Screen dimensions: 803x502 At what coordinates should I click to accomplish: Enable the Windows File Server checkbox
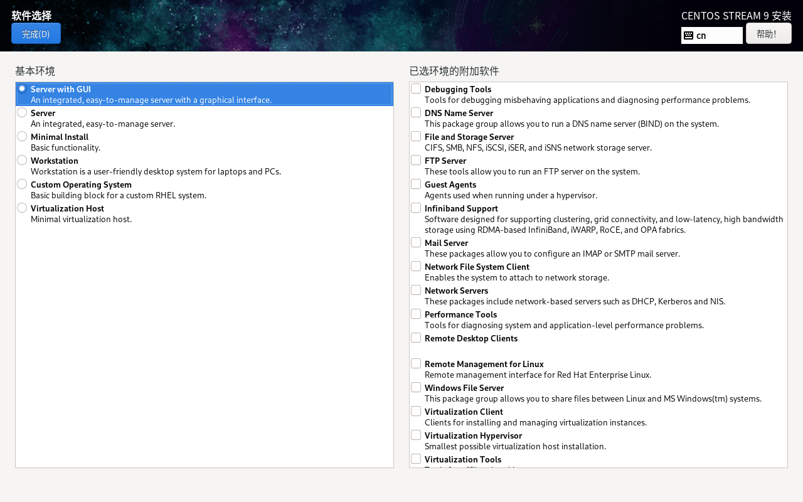click(x=416, y=387)
